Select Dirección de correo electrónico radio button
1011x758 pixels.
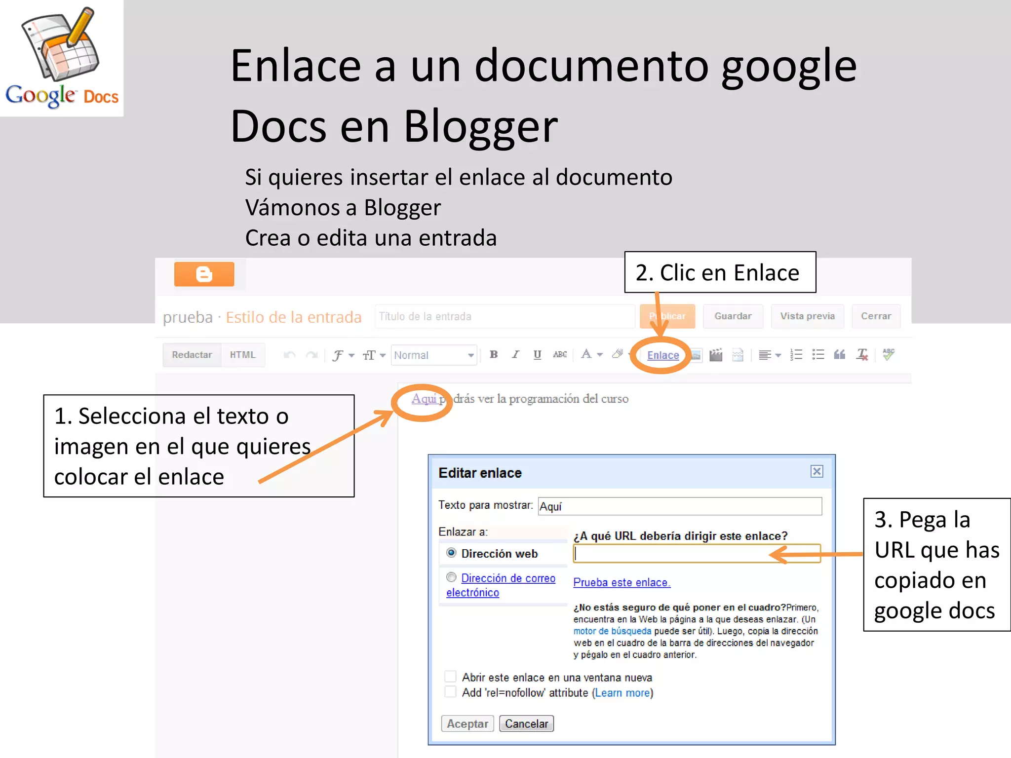(x=451, y=577)
